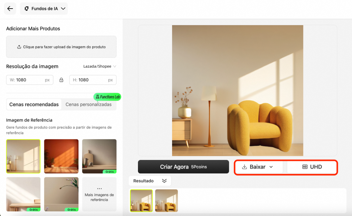
Task: Click the upload icon in product upload area
Action: click(x=19, y=47)
